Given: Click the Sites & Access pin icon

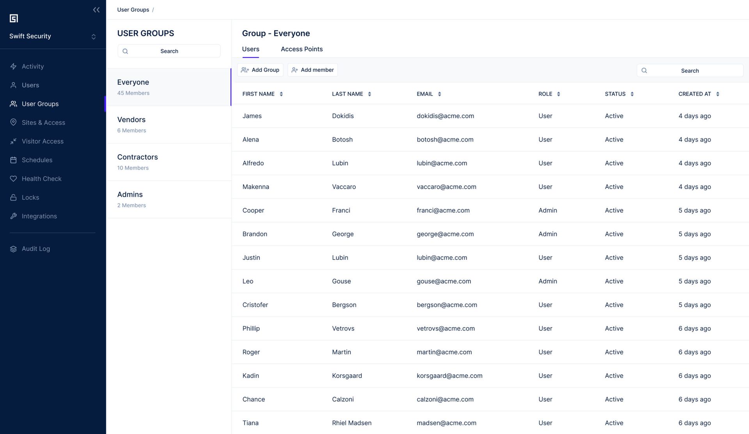Looking at the screenshot, I should (x=13, y=122).
